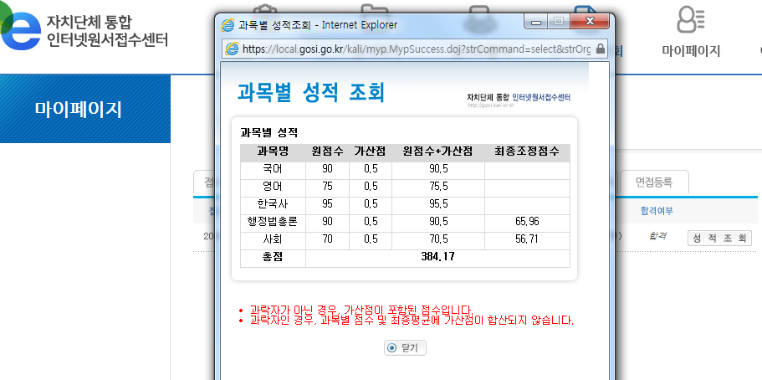Click the 성적조회 button in the background page
Viewport: 762px width, 380px height.
click(x=719, y=239)
